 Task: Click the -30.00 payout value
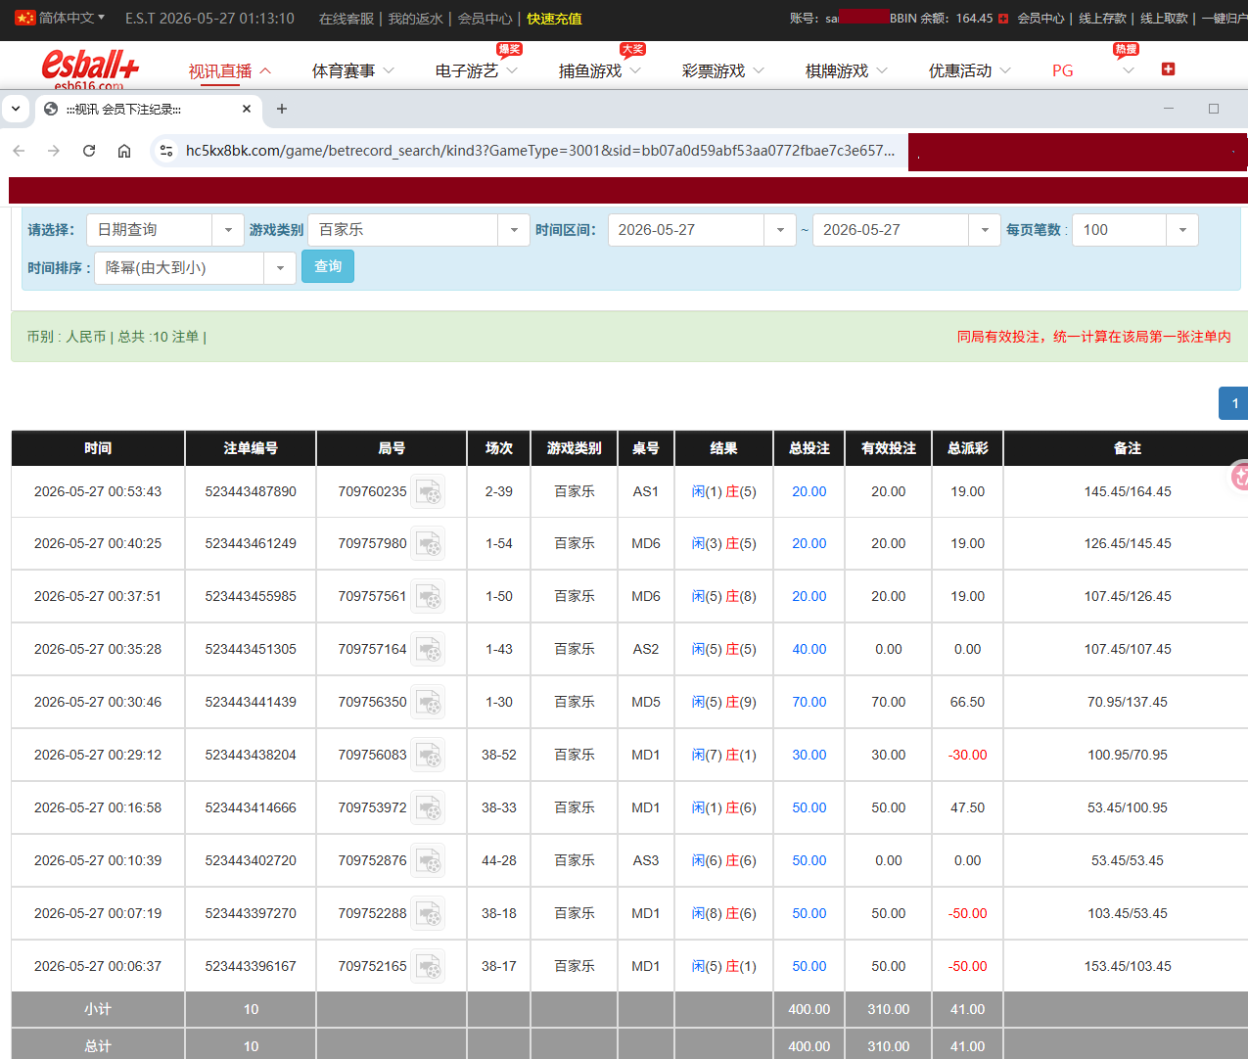coord(968,755)
